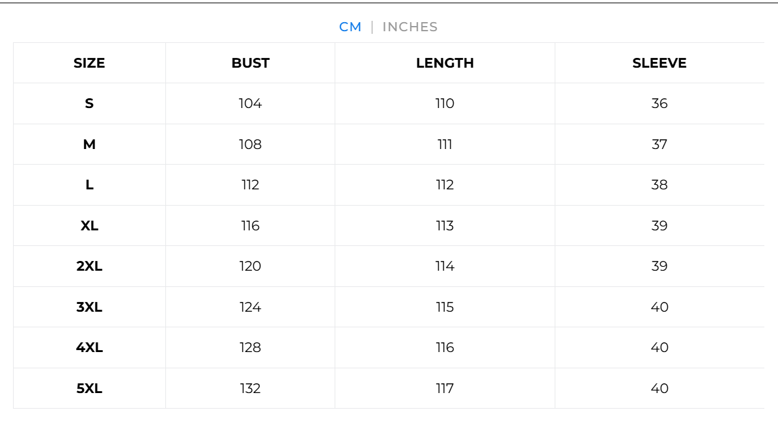Select the 4XL size row label
Viewport: 778px width, 436px height.
pyautogui.click(x=89, y=347)
